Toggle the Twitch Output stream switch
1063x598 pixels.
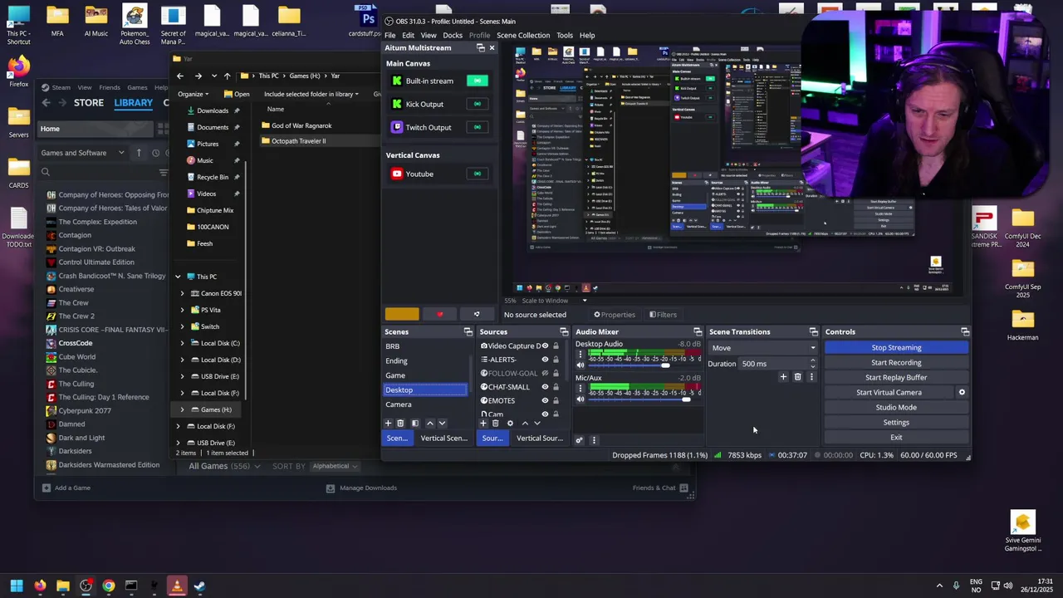pyautogui.click(x=477, y=127)
